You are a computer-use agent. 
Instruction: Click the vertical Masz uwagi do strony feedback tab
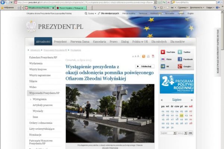(218, 51)
